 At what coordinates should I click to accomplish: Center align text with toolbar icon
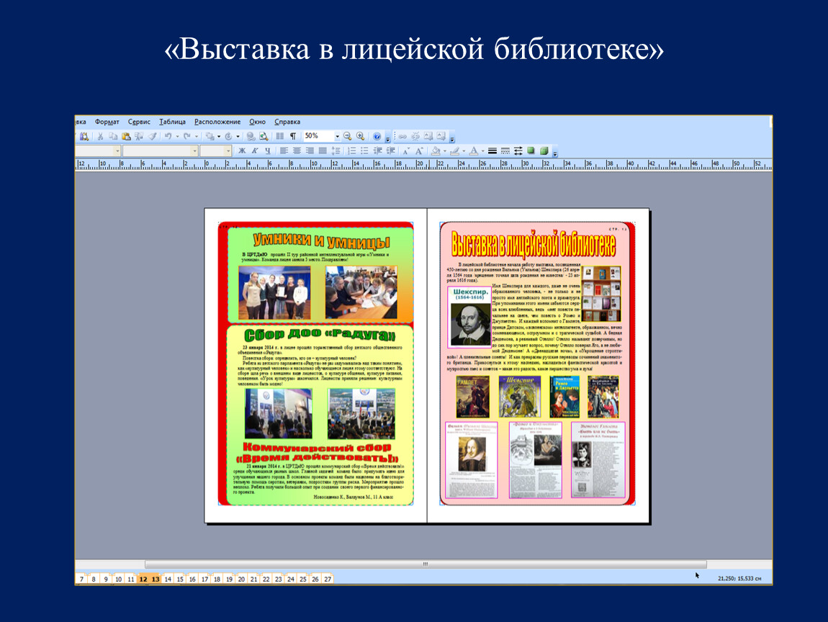(297, 150)
